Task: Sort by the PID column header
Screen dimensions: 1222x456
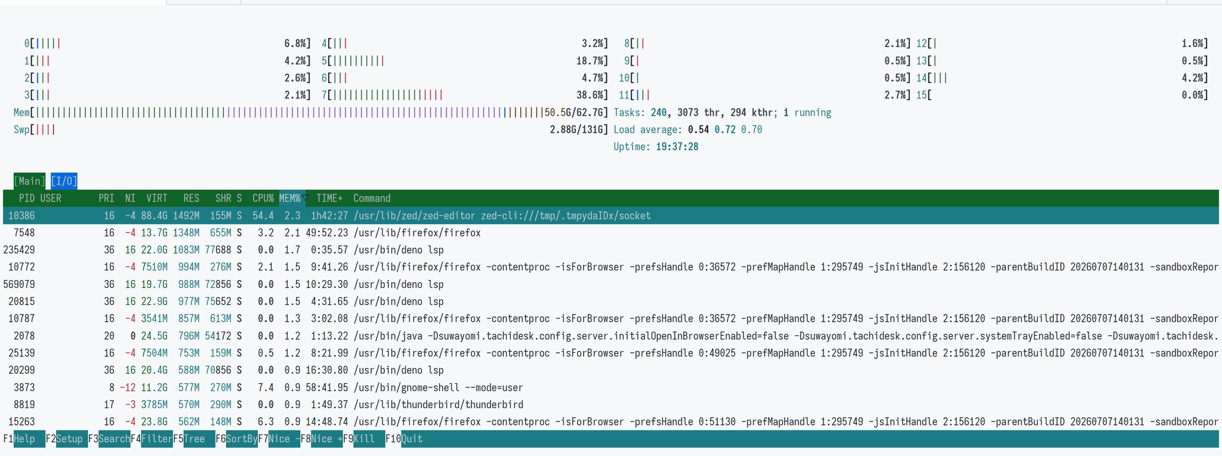Action: pos(26,198)
